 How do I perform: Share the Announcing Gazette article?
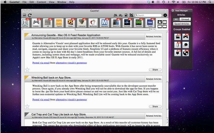(x=155, y=70)
